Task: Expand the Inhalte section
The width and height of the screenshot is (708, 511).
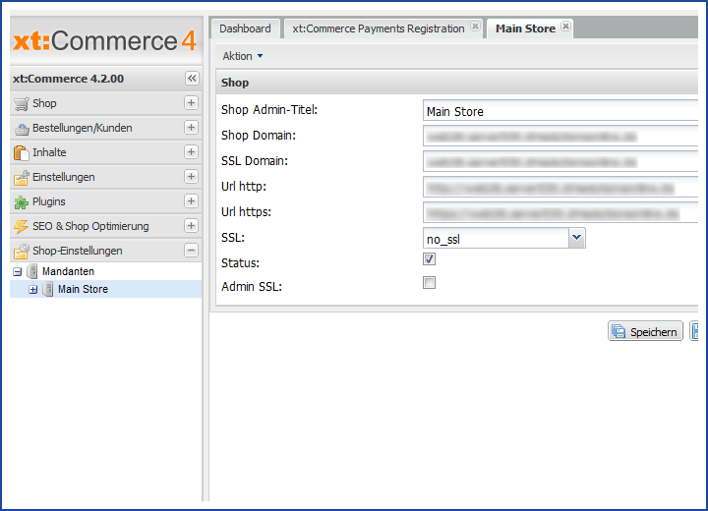Action: [191, 152]
